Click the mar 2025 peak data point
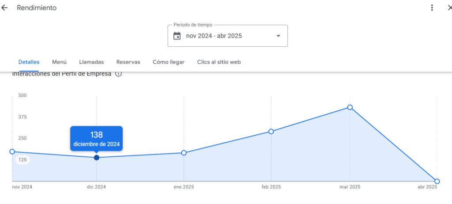 [350, 107]
